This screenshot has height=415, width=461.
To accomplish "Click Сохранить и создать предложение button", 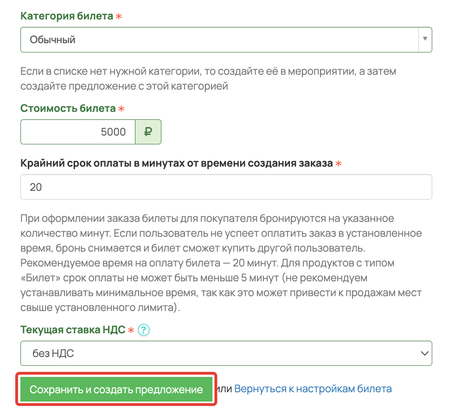I will [x=116, y=389].
